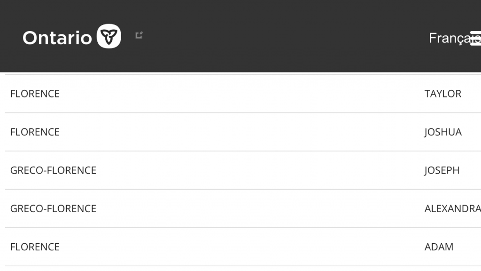The image size is (481, 271).
Task: Click GRECO-FLORENCE surname in the ALEXANDRA row
Action: click(53, 209)
